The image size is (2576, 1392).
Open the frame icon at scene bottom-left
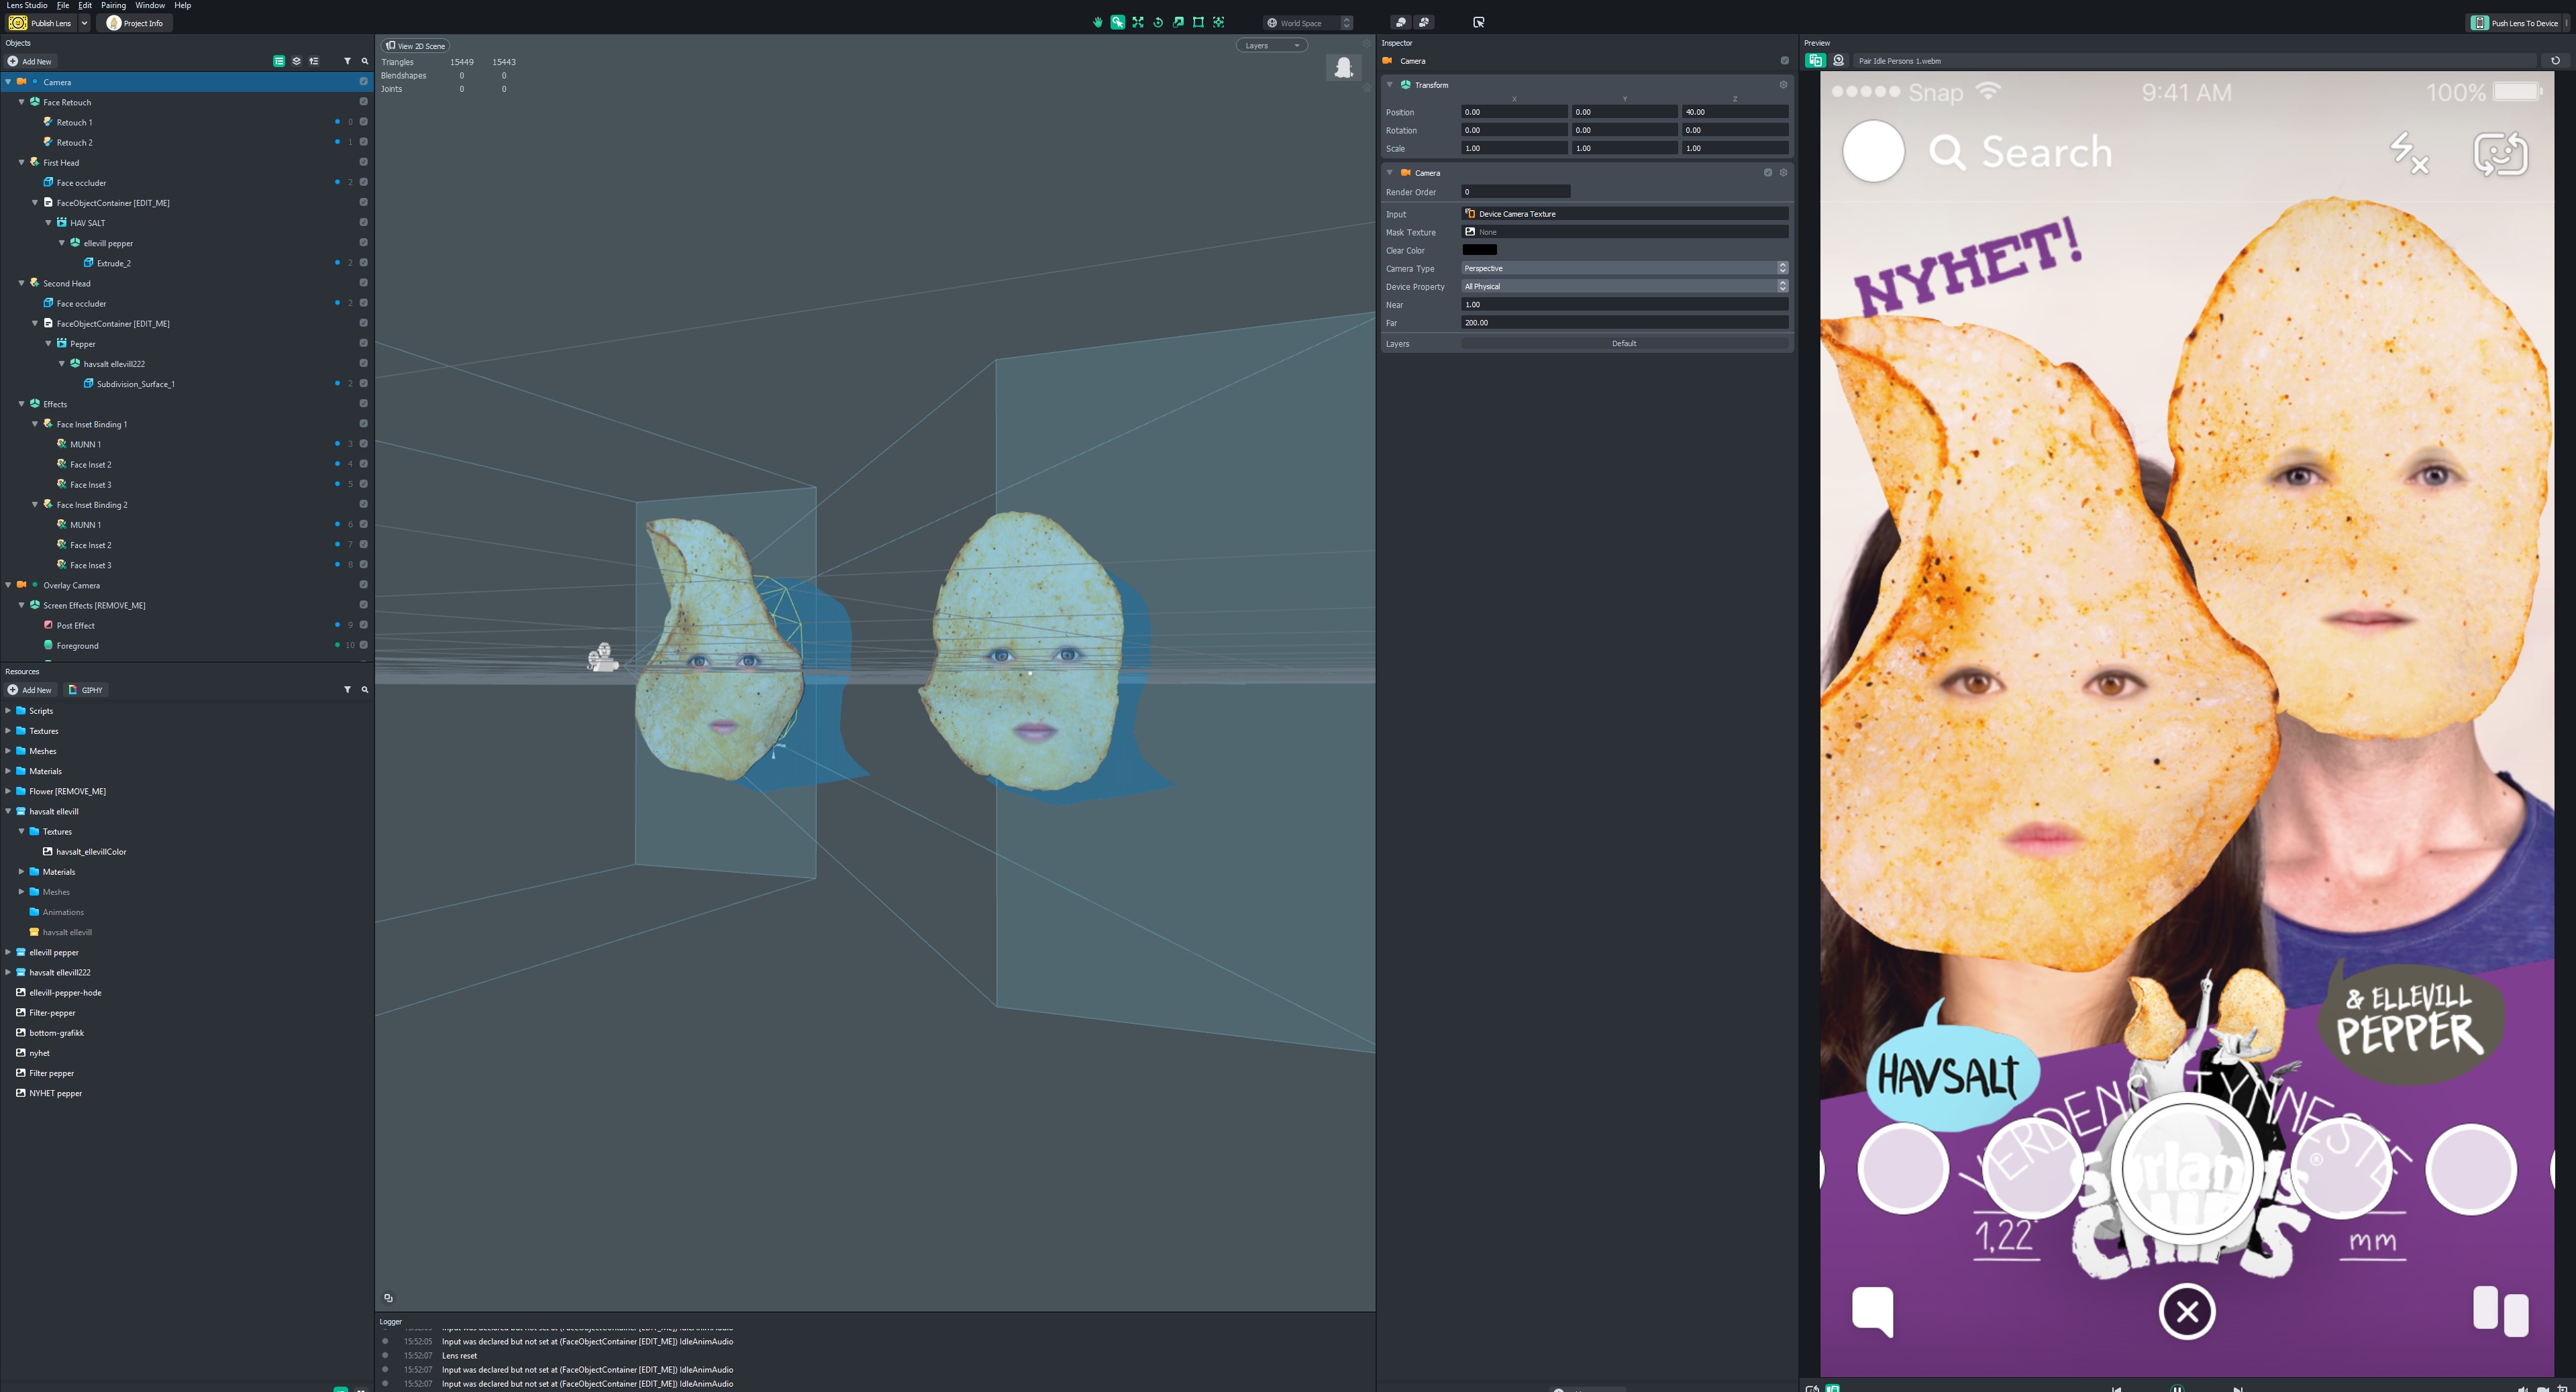click(x=388, y=1298)
